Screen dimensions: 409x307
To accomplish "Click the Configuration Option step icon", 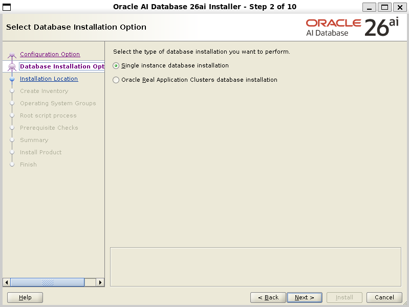I will 12,55.
